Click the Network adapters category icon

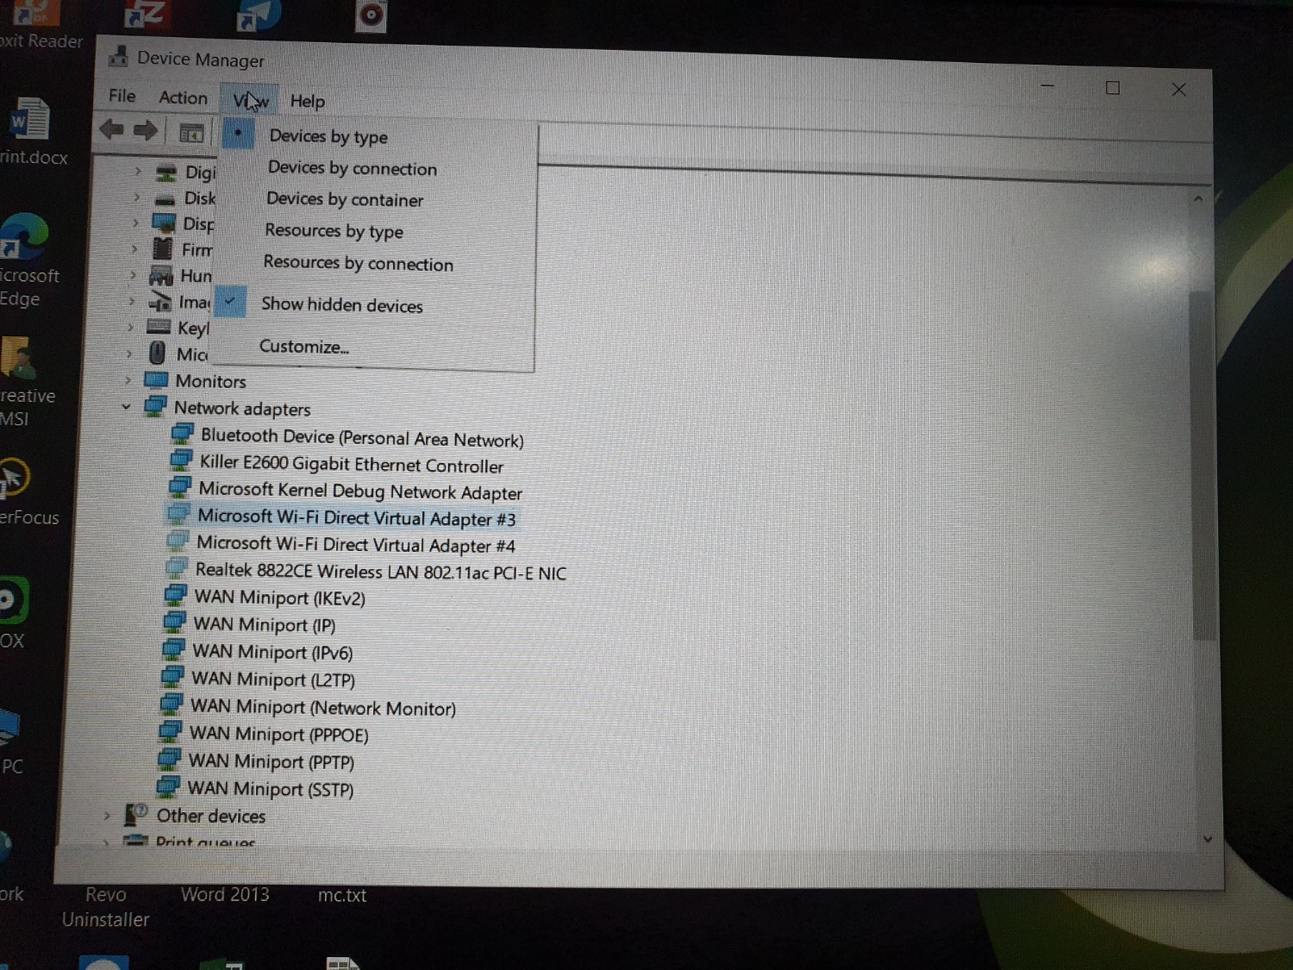tap(155, 406)
